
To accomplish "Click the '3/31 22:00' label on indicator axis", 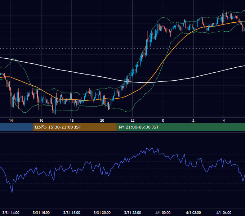I will point(133,212).
